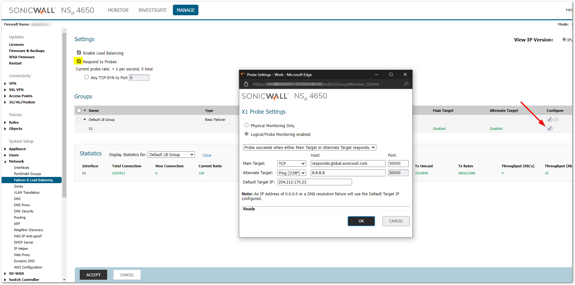Click the Clear statistics link
Screen dimensions: 575x285
pos(207,155)
